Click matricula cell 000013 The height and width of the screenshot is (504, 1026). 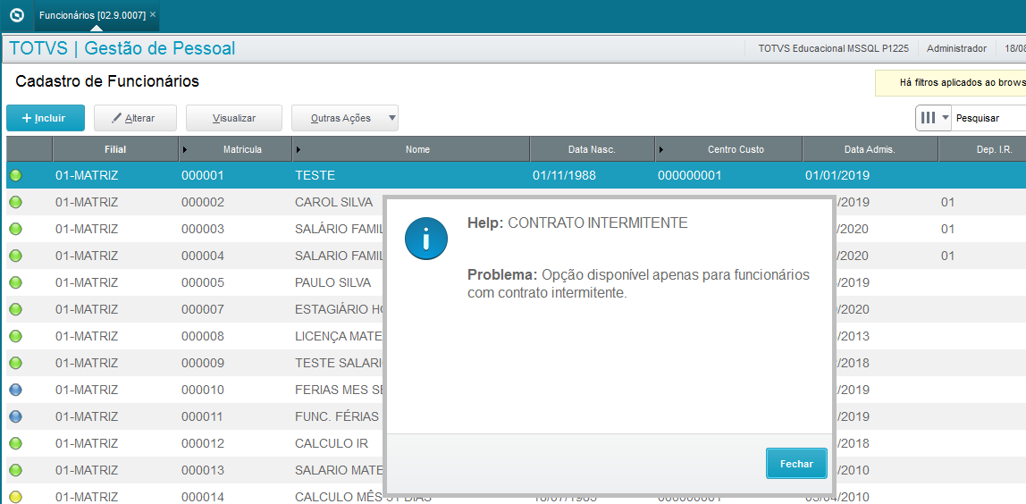pyautogui.click(x=203, y=470)
